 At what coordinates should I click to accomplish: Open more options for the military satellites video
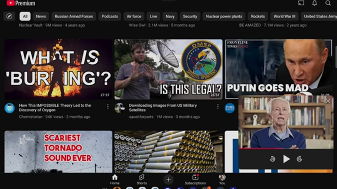(218, 106)
